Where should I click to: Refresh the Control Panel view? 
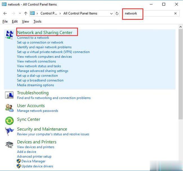[117, 13]
